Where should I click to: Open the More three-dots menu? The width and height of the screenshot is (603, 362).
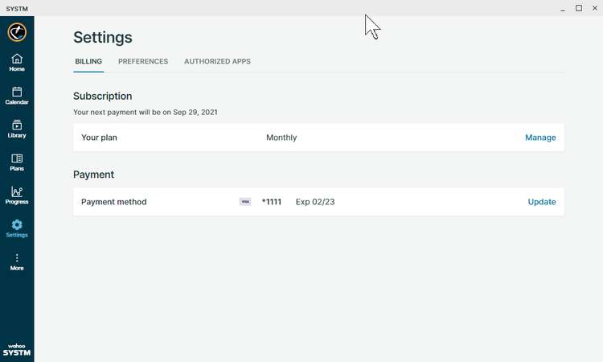(17, 257)
